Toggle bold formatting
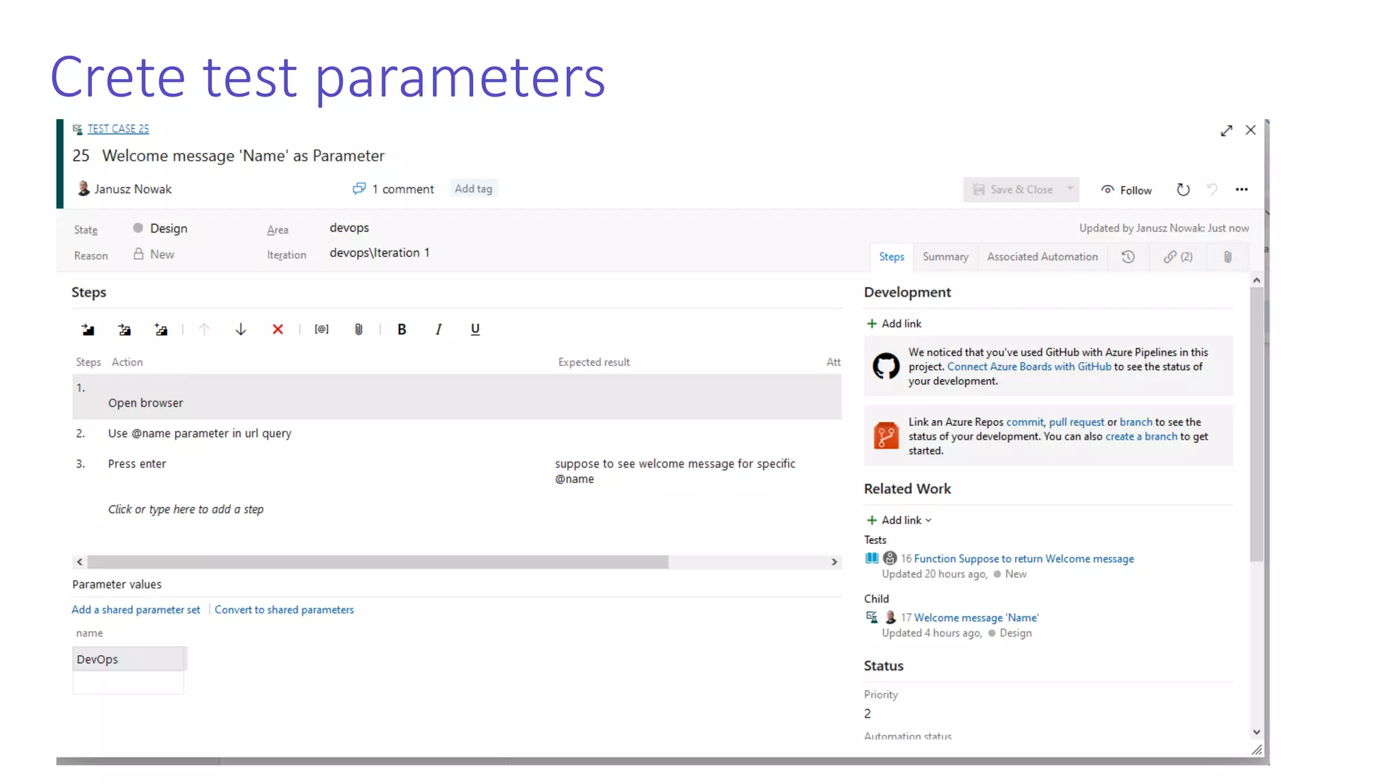Screen dimensions: 1394x784 click(402, 330)
